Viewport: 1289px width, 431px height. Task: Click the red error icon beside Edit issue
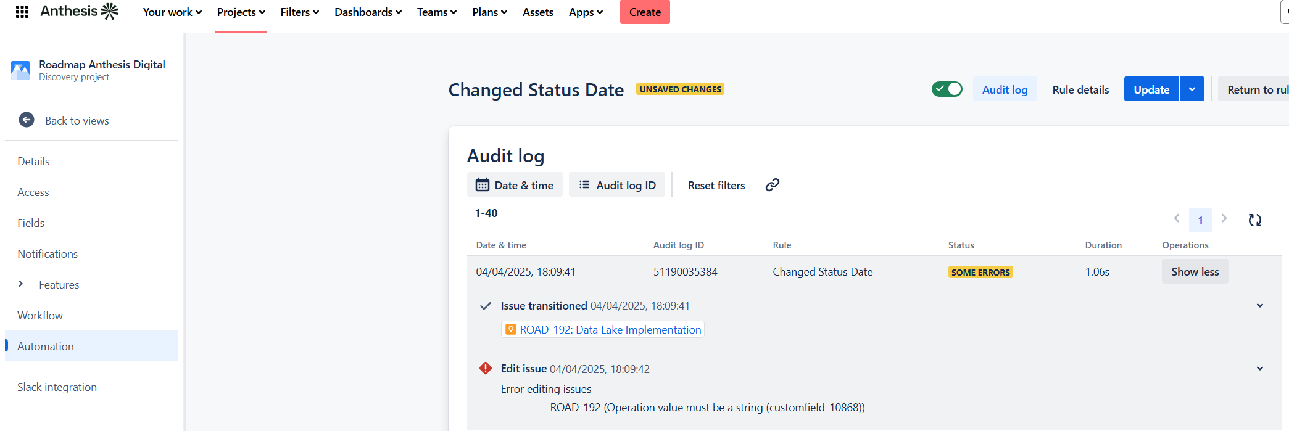point(486,368)
